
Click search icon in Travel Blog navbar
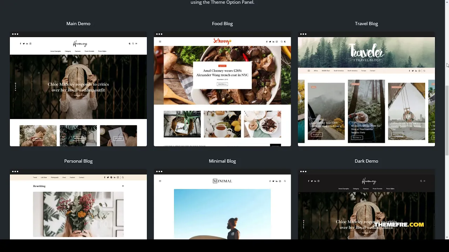[x=424, y=71]
